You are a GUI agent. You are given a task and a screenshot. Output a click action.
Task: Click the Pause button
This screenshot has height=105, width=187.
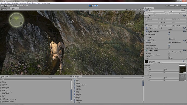point(94,6)
